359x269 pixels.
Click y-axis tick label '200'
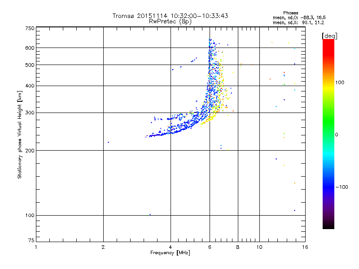(30, 151)
